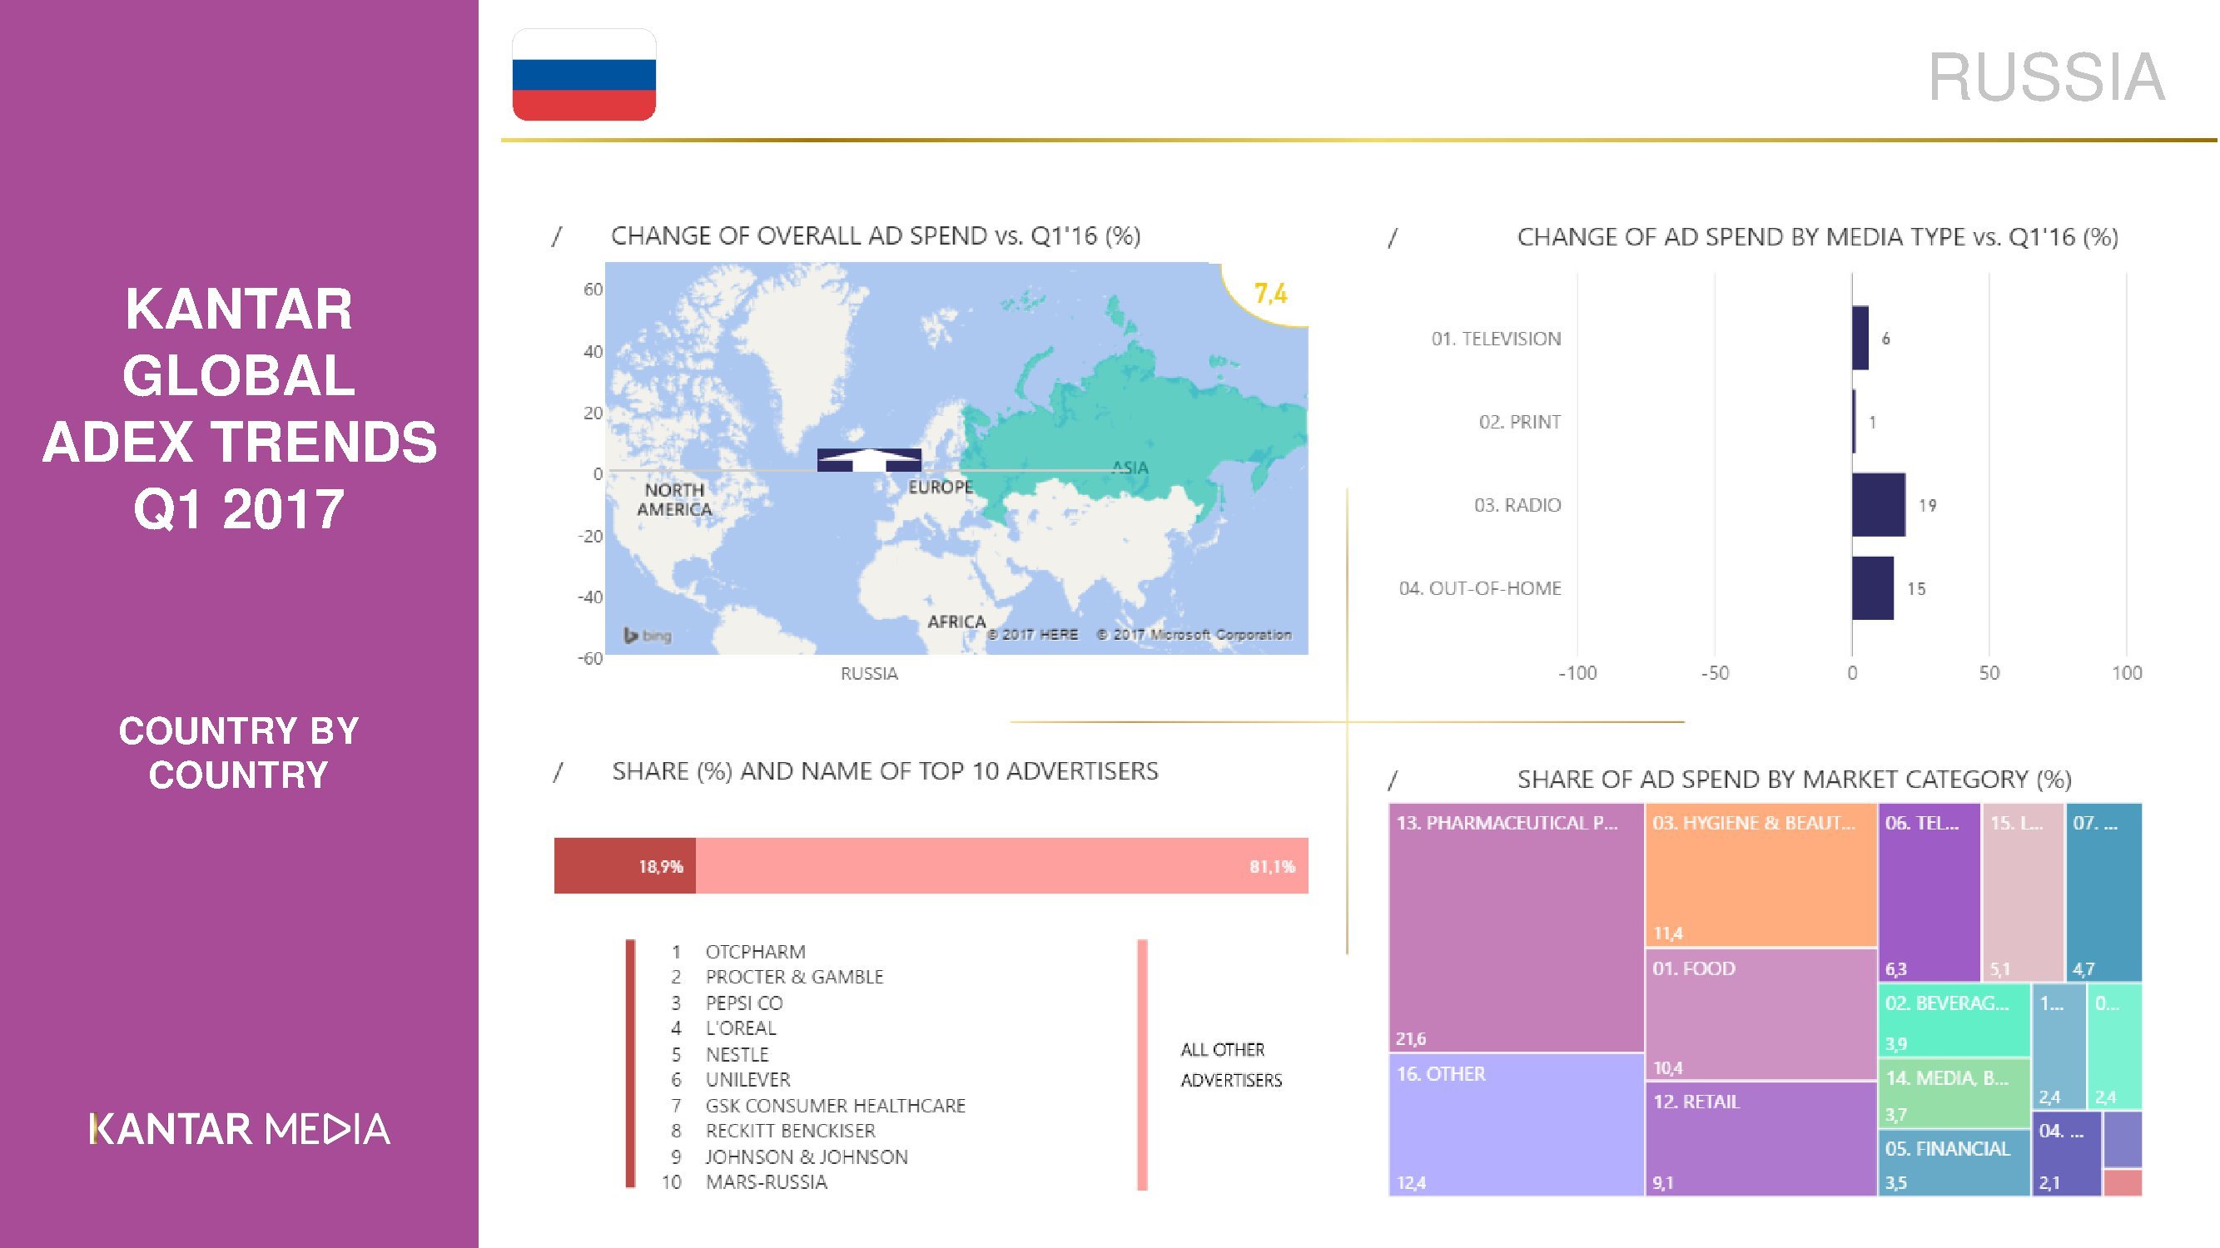
Task: Click the RUSSIA page title
Action: [x=2046, y=77]
